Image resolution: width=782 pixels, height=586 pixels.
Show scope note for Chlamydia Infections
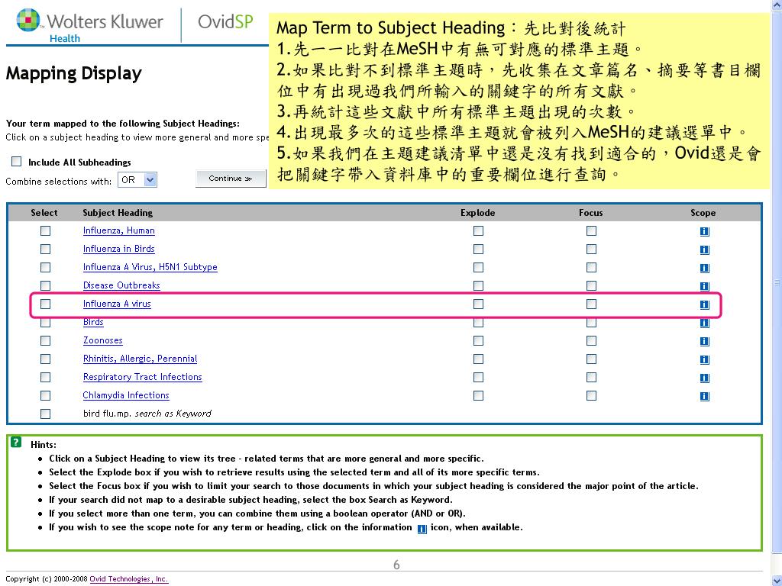(x=704, y=396)
